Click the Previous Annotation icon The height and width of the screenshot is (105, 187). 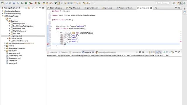pyautogui.click(x=79, y=3)
